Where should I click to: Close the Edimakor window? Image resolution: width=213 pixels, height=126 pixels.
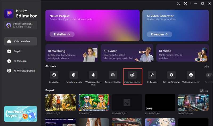(210, 3)
